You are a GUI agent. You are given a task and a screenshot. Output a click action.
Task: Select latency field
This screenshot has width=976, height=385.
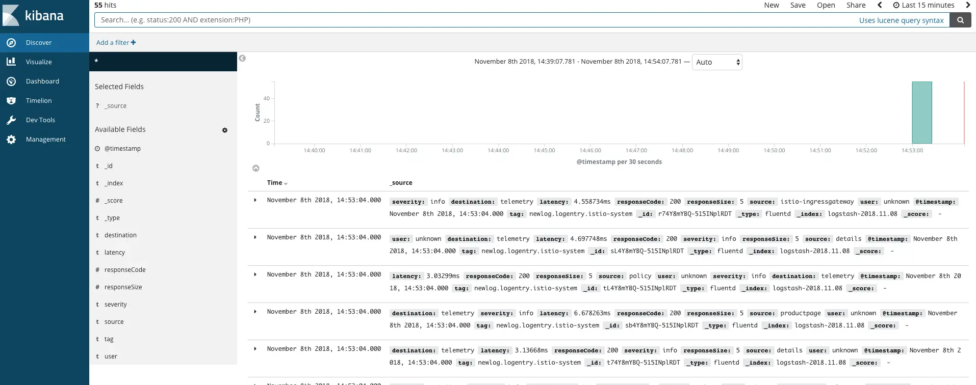[115, 253]
